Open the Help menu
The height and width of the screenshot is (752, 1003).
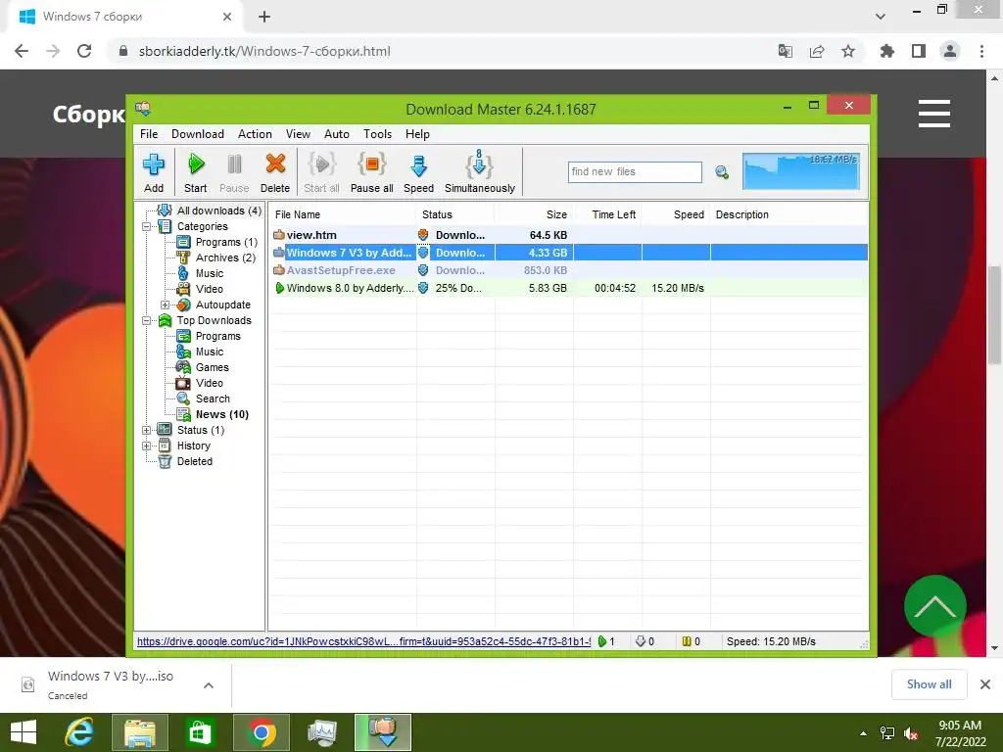tap(417, 133)
